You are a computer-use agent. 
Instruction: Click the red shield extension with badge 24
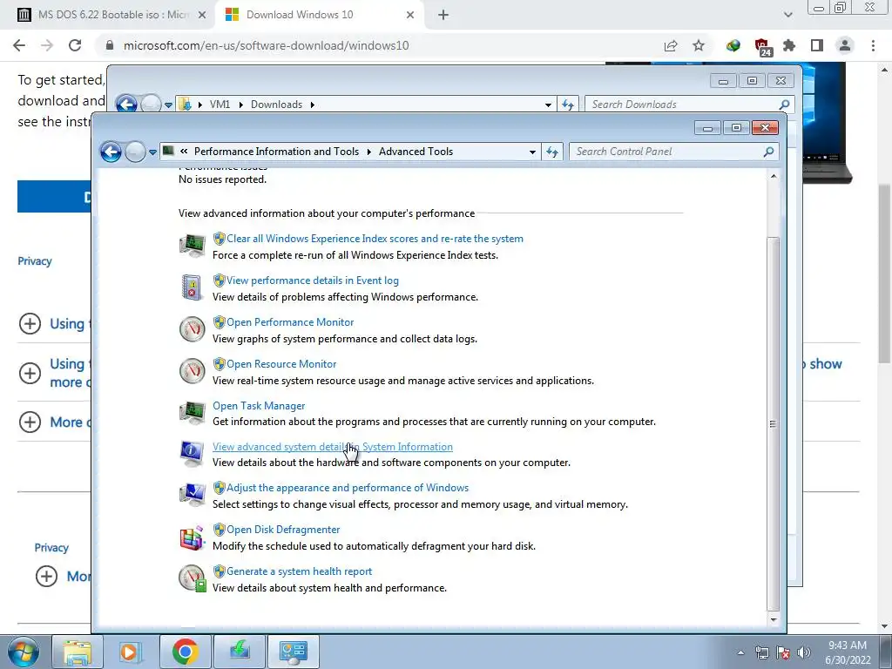coord(761,47)
